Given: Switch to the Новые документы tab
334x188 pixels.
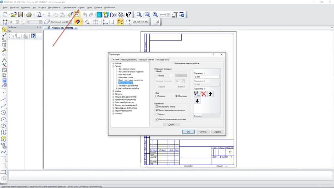Looking at the screenshot, I should (x=129, y=60).
